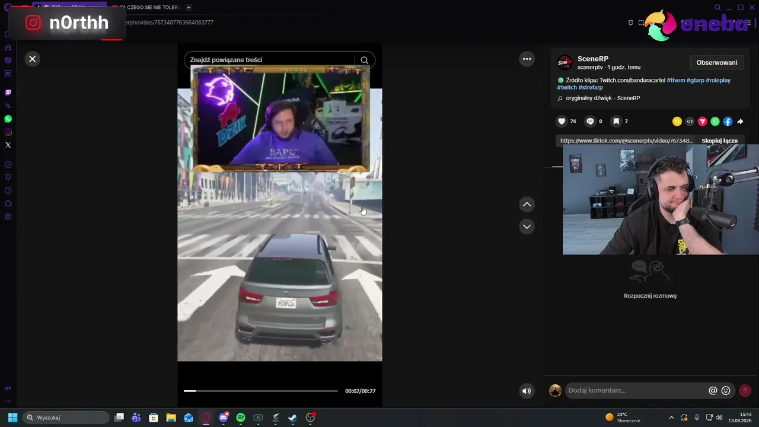Open comments with the speech bubble icon
This screenshot has width=759, height=427.
(x=590, y=122)
